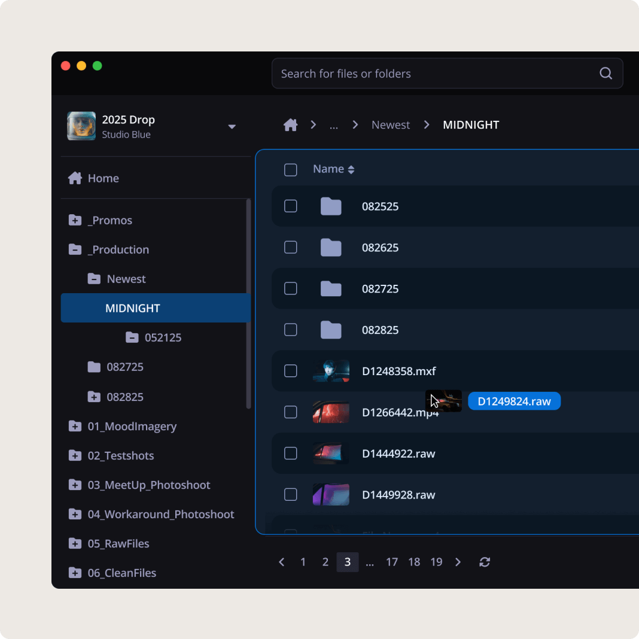Image resolution: width=639 pixels, height=639 pixels.
Task: Select Home in the sidebar
Action: (x=103, y=178)
